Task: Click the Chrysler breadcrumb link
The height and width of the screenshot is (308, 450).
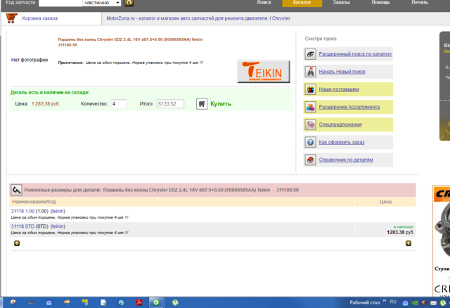Action: 281,18
